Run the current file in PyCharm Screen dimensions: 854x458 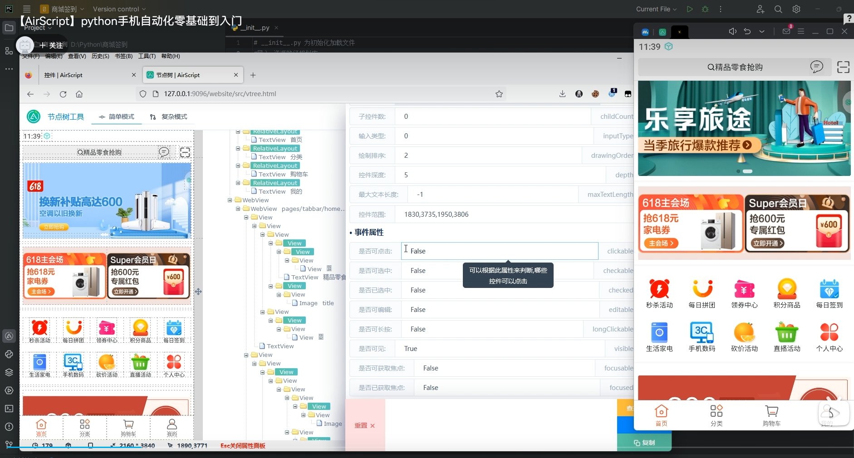pyautogui.click(x=690, y=9)
